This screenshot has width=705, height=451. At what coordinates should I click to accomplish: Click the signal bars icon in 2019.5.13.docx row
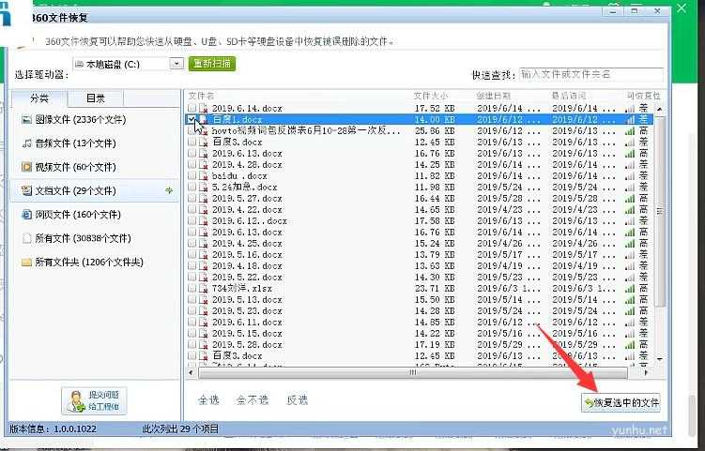pos(630,300)
